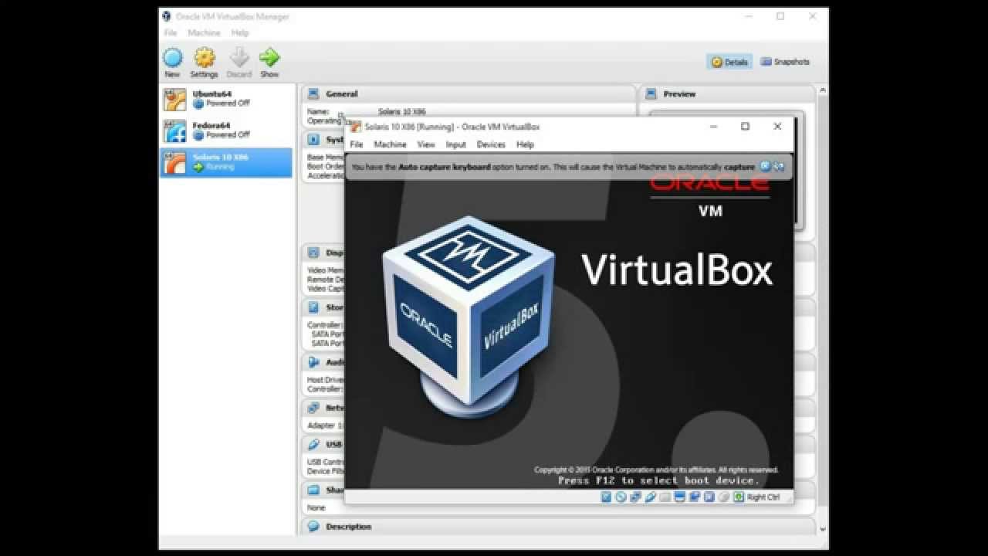The width and height of the screenshot is (988, 556).
Task: Click the New virtual machine toolbar icon
Action: [x=172, y=57]
